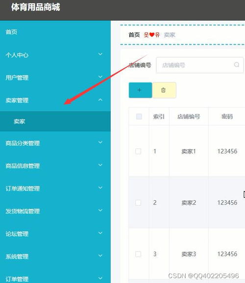The image size is (245, 283).
Task: Tick the select-all checkbox in table header
Action: (x=139, y=117)
